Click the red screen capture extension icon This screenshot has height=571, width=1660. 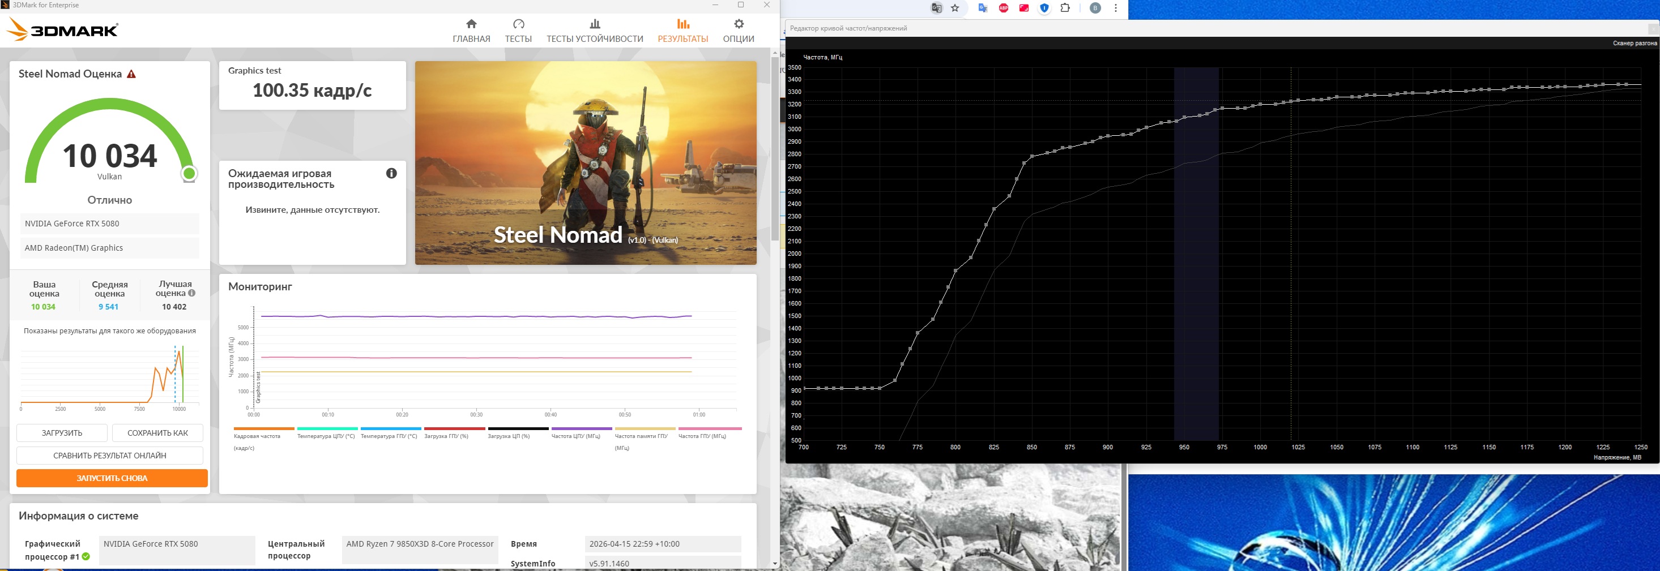(1024, 8)
